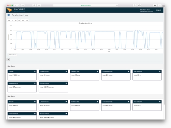Click info icon on first Longest non stop card
This screenshot has width=171, height=128.
click(66, 71)
